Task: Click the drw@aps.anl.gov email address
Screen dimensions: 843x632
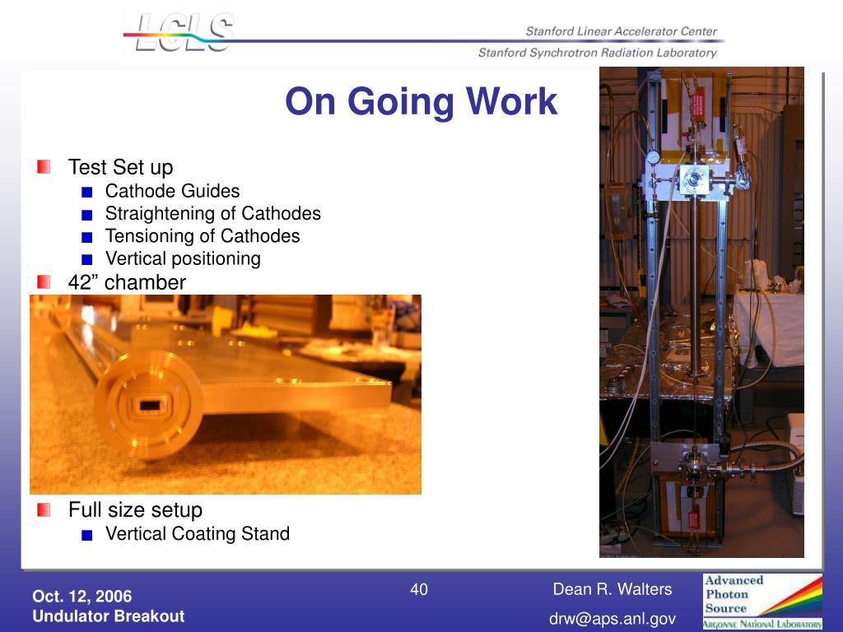Action: pyautogui.click(x=612, y=619)
